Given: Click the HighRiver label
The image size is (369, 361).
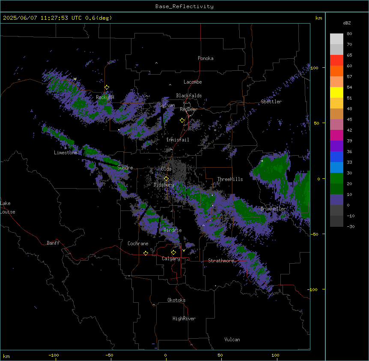Looking at the screenshot, I should click(x=184, y=319).
